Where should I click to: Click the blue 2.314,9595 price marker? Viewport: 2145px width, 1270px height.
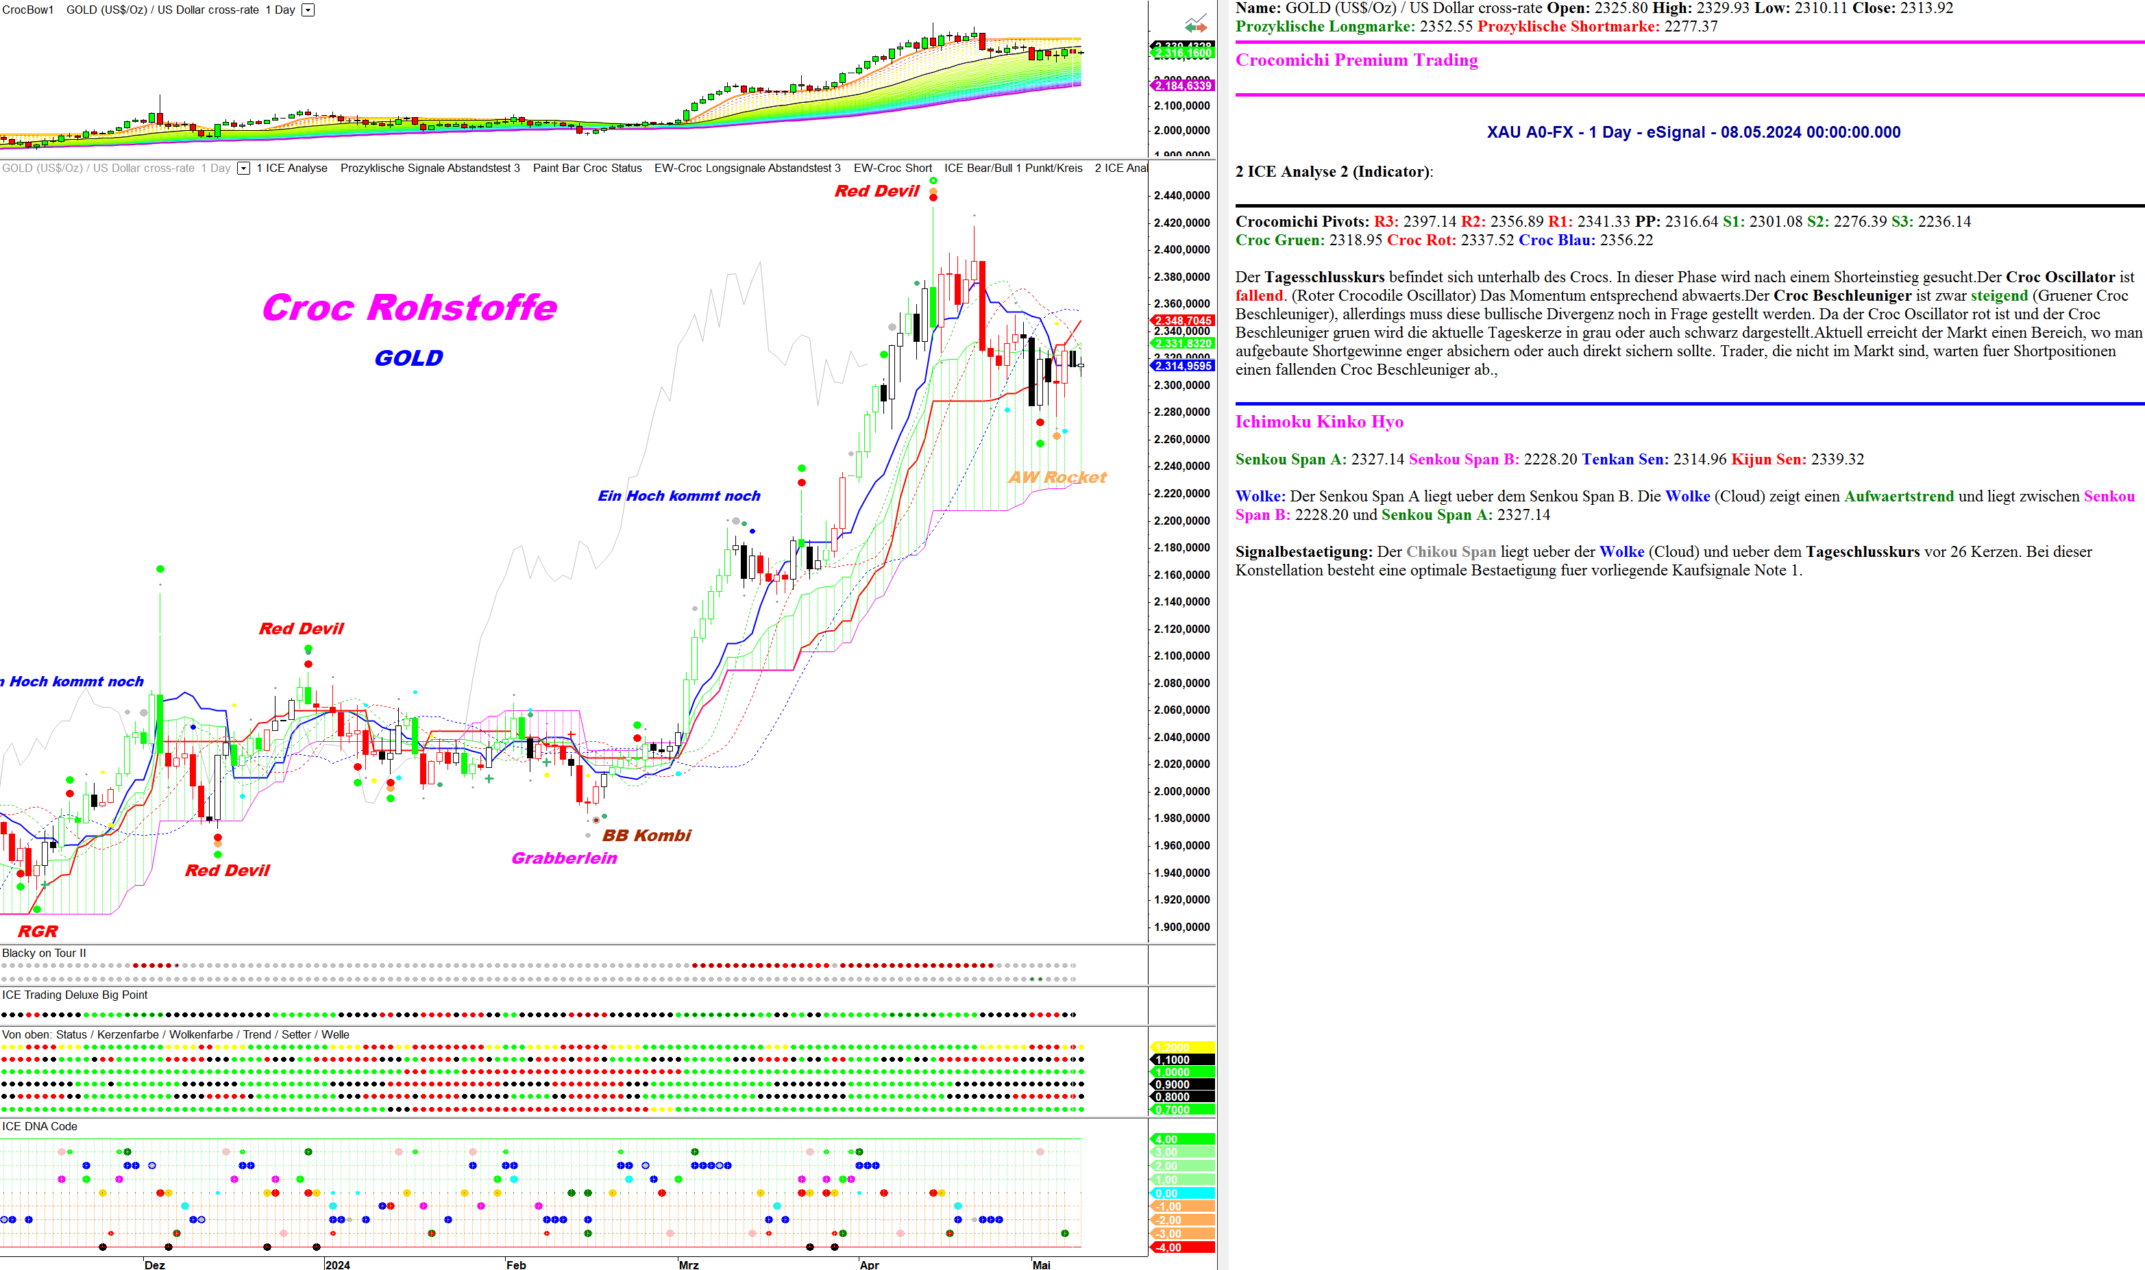[x=1183, y=366]
